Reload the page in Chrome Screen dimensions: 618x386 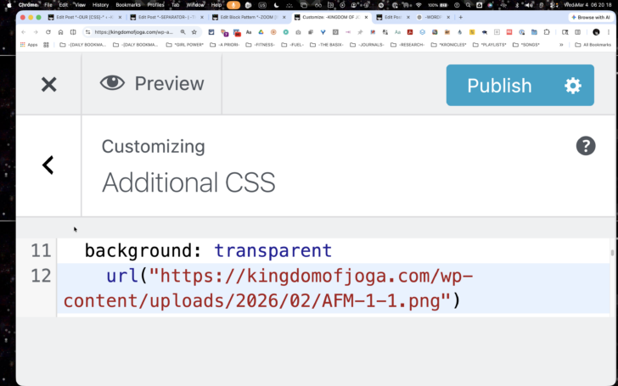tap(48, 32)
